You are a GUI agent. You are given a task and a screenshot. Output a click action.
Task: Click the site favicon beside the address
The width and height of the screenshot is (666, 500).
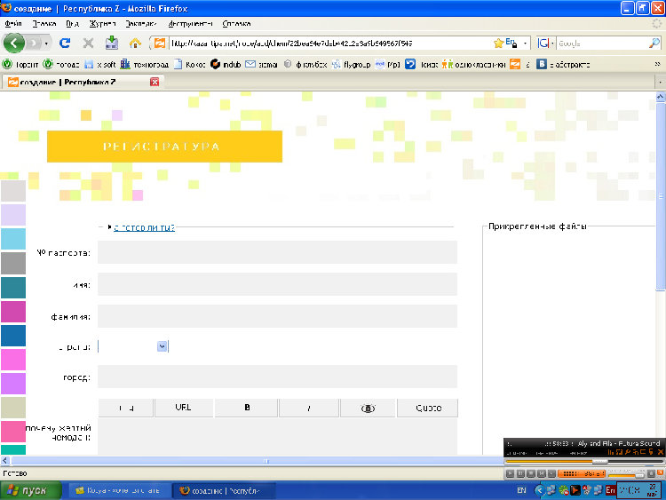160,43
